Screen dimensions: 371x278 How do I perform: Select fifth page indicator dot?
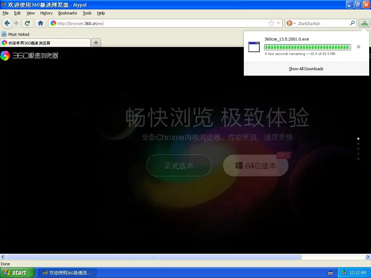pos(358,159)
